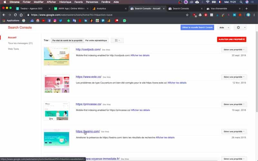This screenshot has height=161, width=258.
Task: Open the http://cooljoob.com/ property link
Action: (x=88, y=50)
